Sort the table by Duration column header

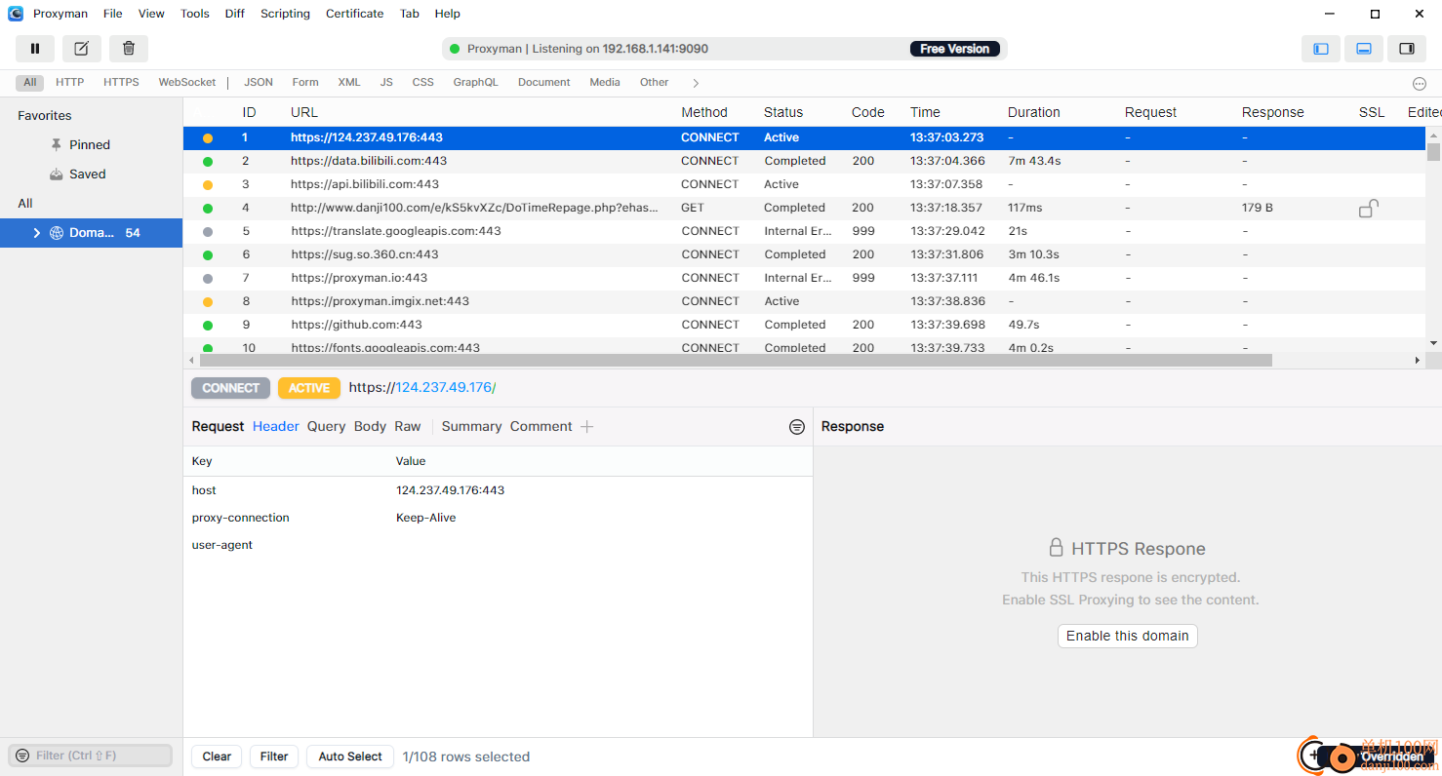point(1034,112)
